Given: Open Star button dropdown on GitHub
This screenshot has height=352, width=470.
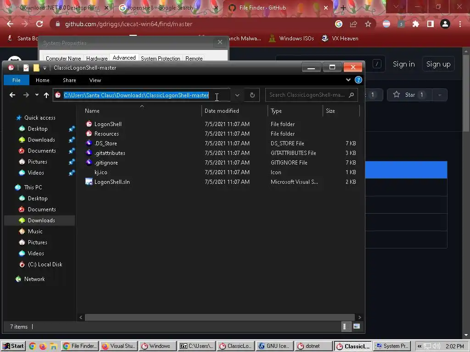Looking at the screenshot, I should pyautogui.click(x=440, y=95).
